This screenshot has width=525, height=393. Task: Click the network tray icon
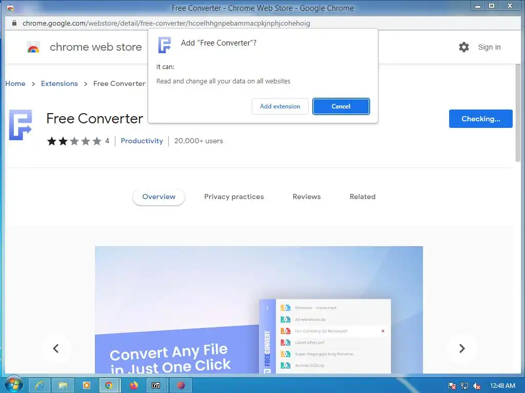(465, 386)
